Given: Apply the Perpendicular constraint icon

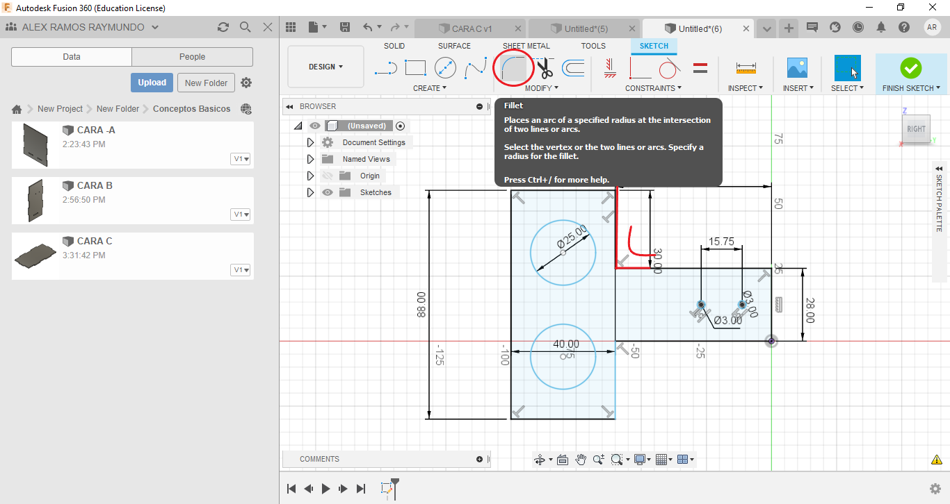Looking at the screenshot, I should (640, 68).
